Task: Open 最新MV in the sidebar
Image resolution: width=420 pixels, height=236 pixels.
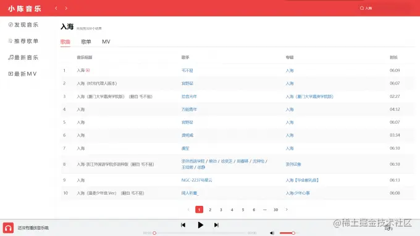Action: [22, 74]
